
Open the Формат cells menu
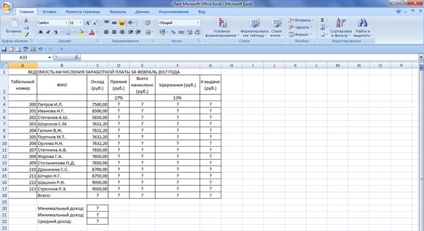coord(300,34)
